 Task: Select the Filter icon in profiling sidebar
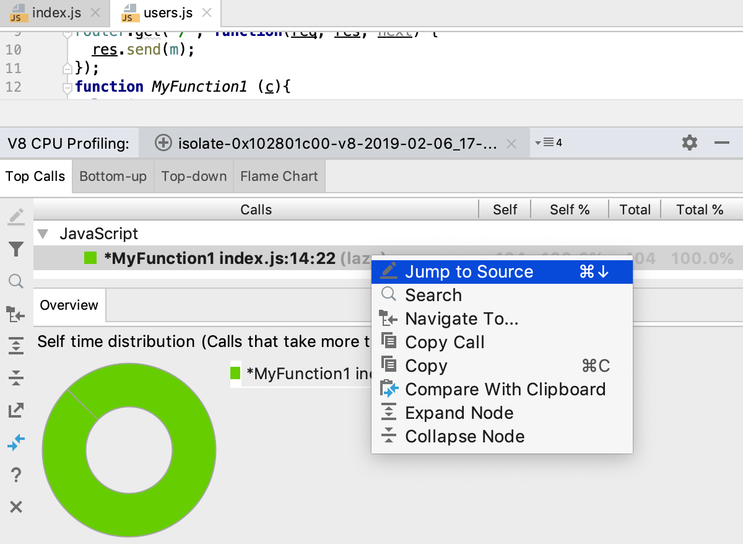(16, 248)
